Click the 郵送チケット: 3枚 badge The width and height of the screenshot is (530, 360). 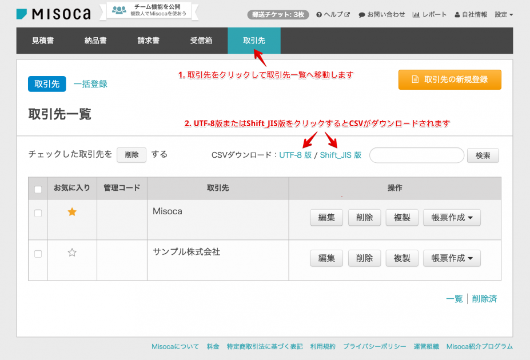[278, 14]
